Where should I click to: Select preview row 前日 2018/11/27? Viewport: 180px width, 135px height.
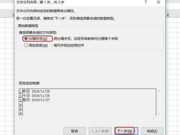36,100
